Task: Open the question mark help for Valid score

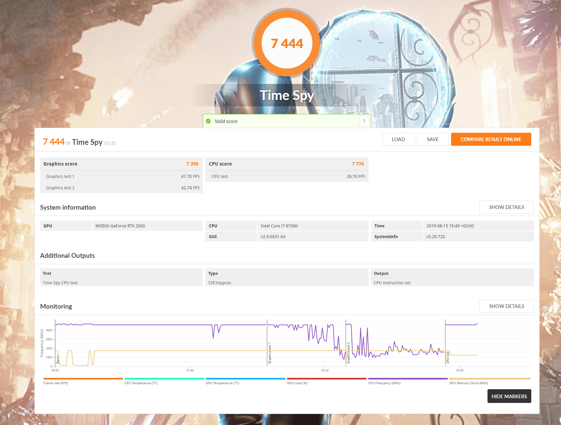Action: pyautogui.click(x=364, y=121)
